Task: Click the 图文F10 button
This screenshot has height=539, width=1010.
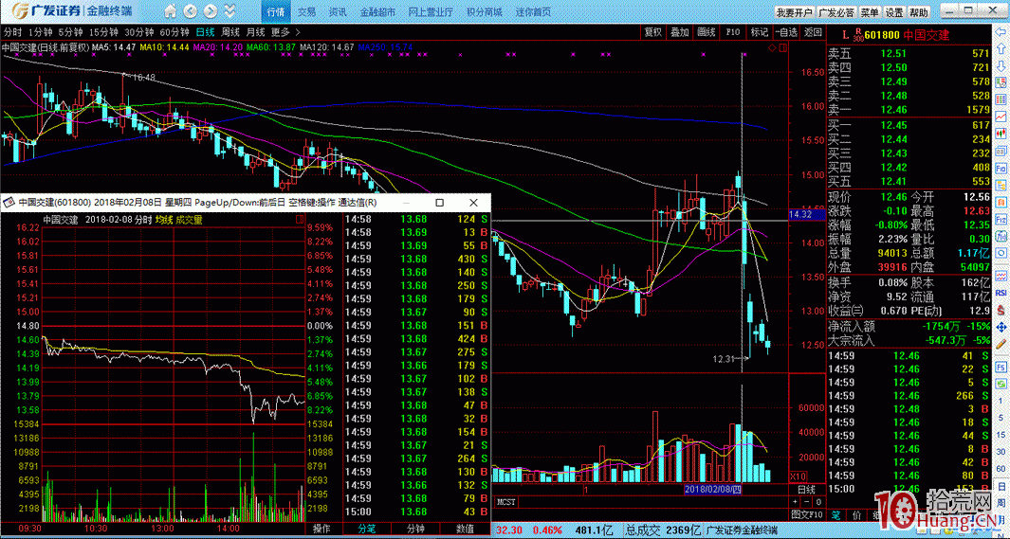Action: pyautogui.click(x=807, y=514)
